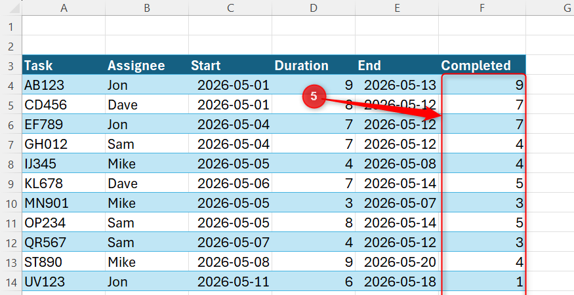
Task: Click duration 3 in MN901 row
Action: pos(314,203)
